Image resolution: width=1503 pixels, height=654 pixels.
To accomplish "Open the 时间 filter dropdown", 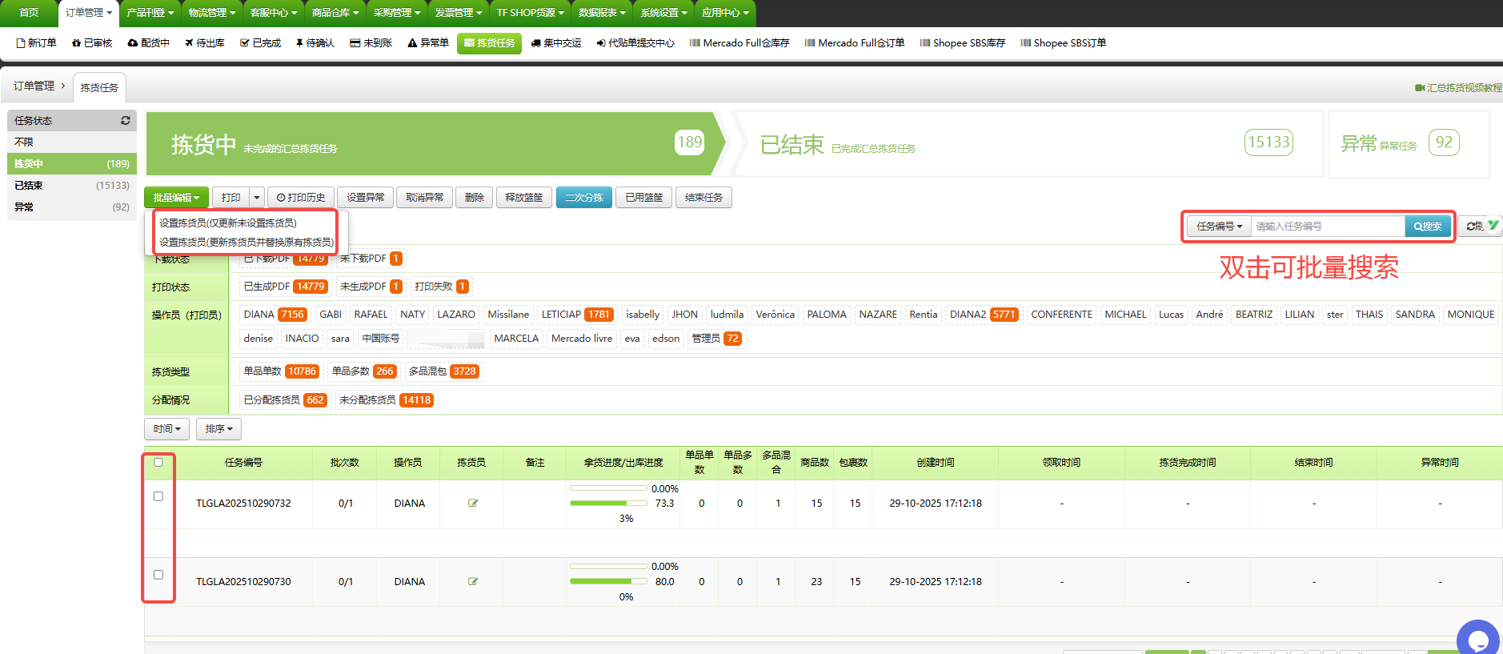I will 166,429.
